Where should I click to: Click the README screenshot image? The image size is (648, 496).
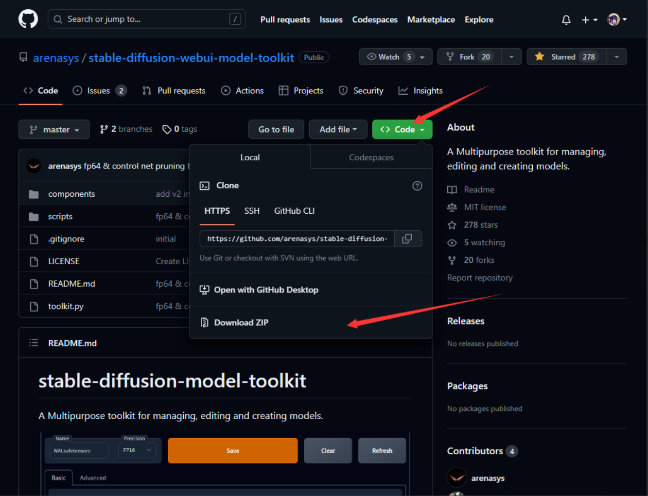pos(226,463)
